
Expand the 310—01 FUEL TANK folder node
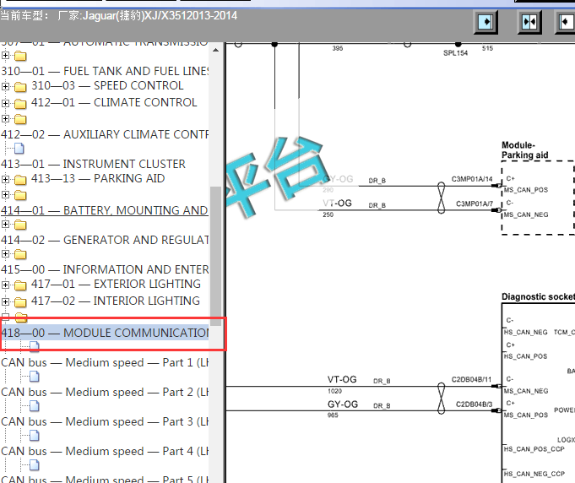5,56
